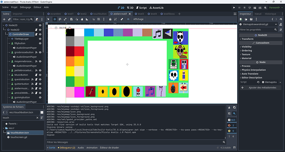The height and width of the screenshot is (152, 285).
Task: Create a new resource in the Inspector
Action: pos(241,19)
